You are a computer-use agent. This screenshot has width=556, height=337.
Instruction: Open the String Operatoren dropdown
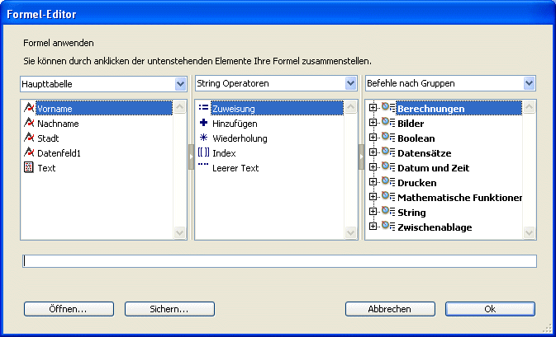point(350,83)
